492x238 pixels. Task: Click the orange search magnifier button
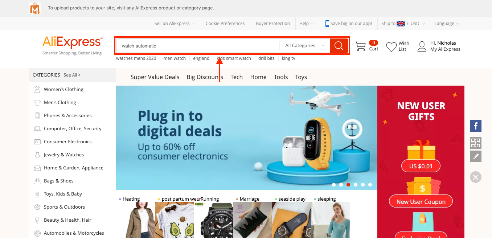pos(339,45)
